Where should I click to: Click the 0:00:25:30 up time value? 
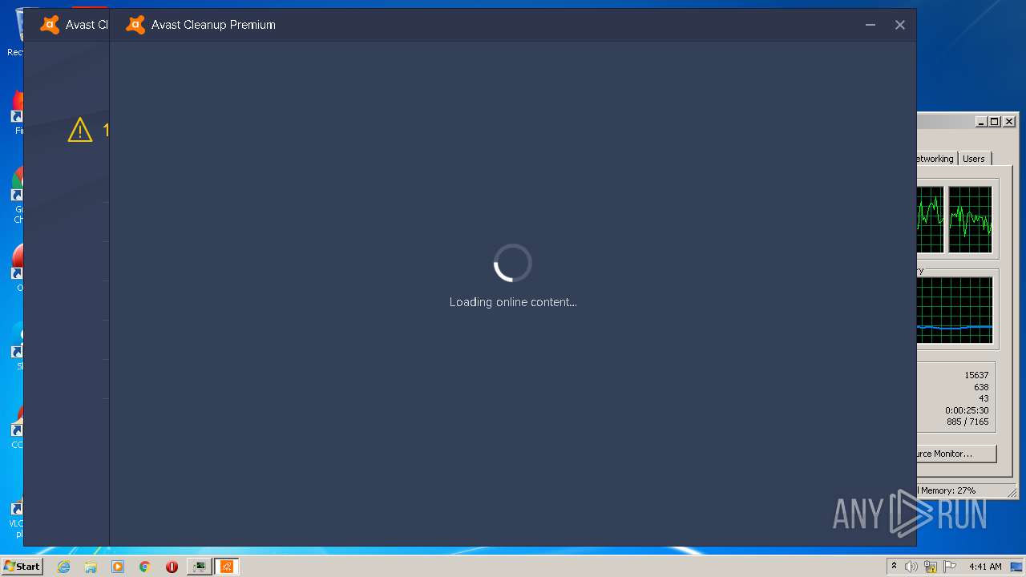click(x=967, y=410)
